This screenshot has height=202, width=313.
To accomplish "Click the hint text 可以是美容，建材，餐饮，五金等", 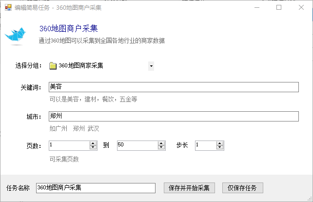I will (x=93, y=99).
